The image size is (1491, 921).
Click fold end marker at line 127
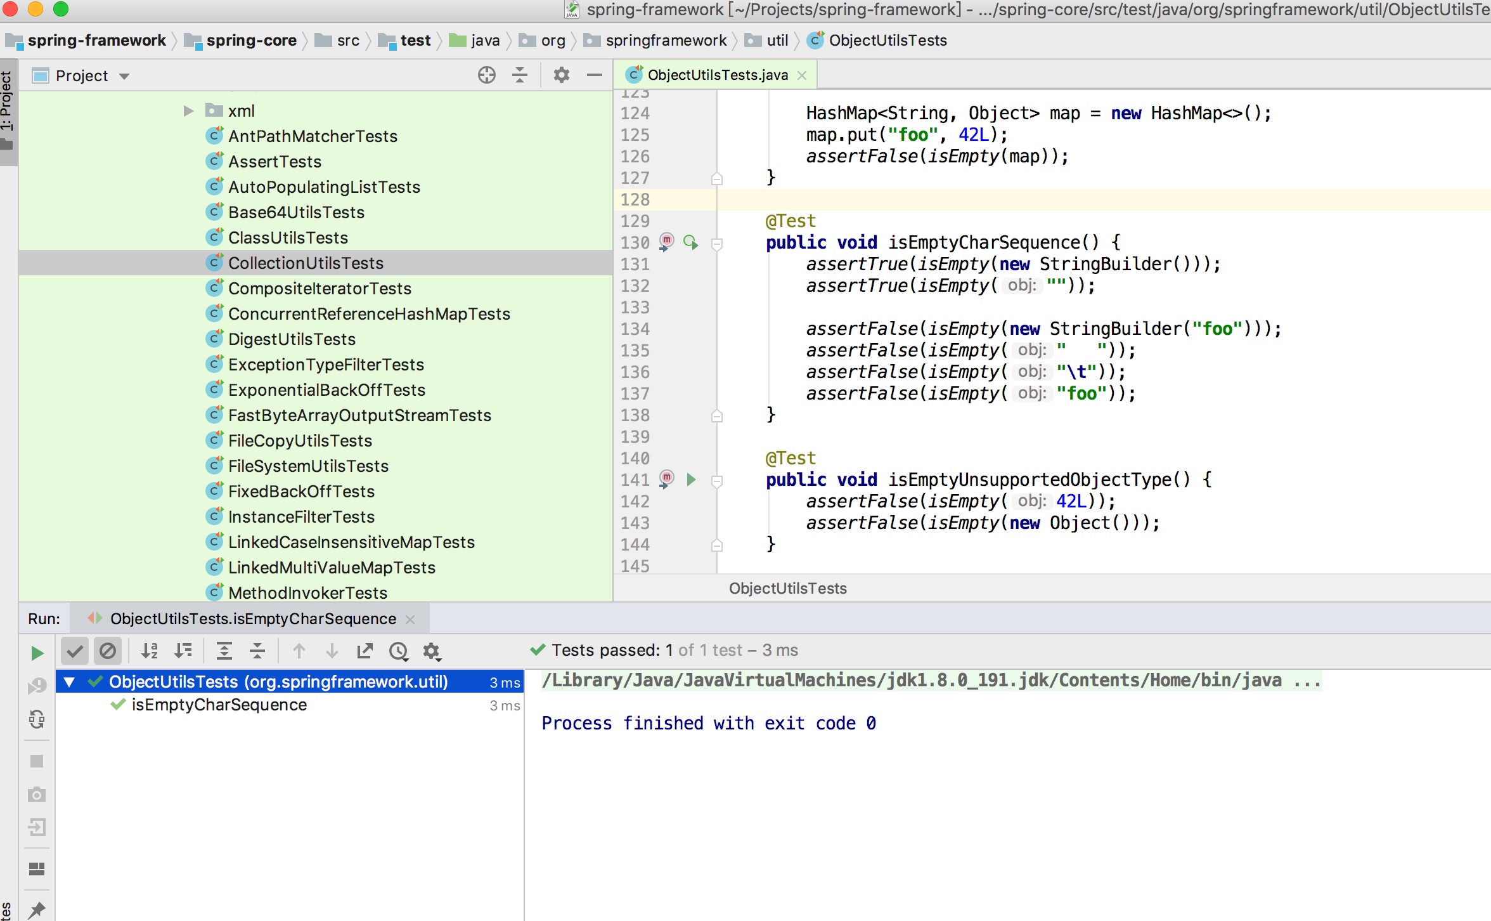(x=717, y=178)
